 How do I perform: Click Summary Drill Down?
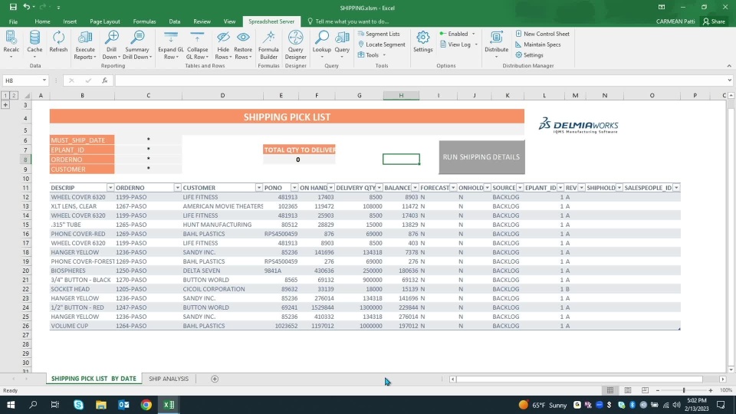click(137, 45)
